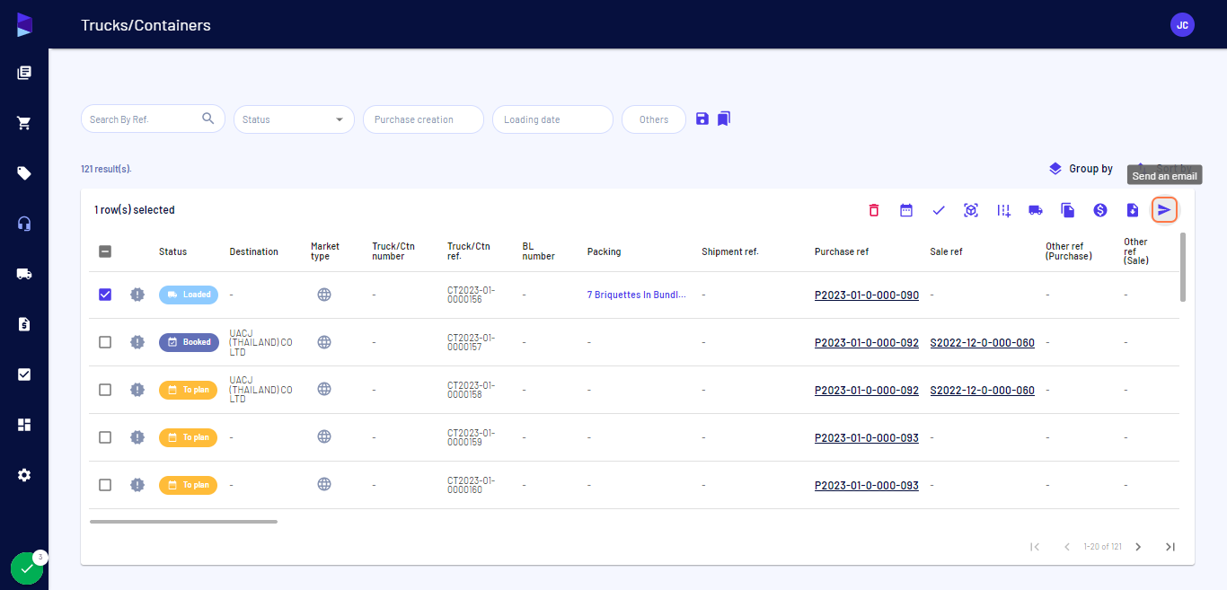1227x590 pixels.
Task: Click the red trash delete icon
Action: [874, 210]
